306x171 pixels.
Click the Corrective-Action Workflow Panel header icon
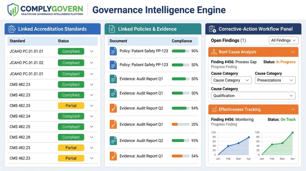tap(212, 29)
